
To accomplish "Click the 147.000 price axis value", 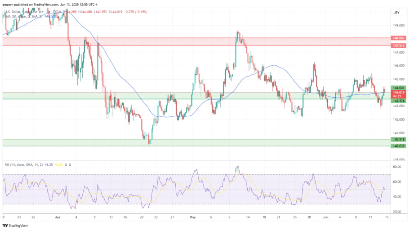I will 399,52.
